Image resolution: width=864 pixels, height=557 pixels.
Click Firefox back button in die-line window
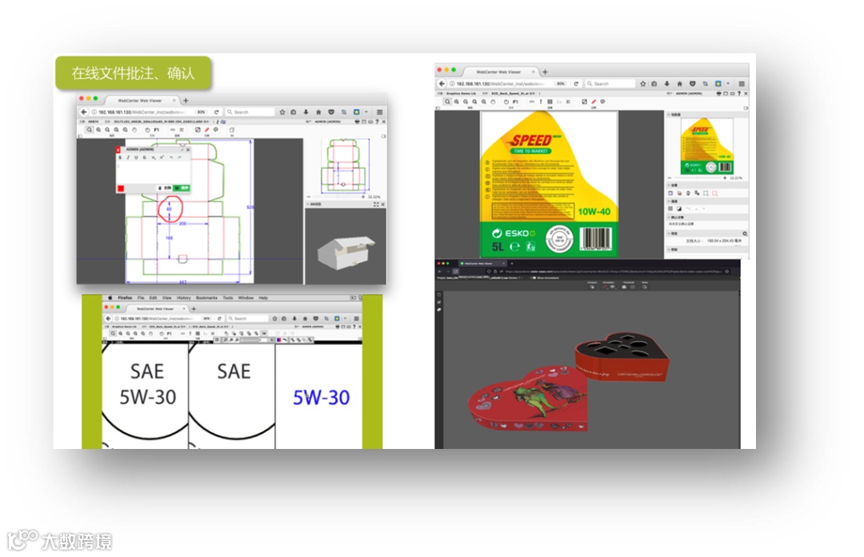click(84, 112)
